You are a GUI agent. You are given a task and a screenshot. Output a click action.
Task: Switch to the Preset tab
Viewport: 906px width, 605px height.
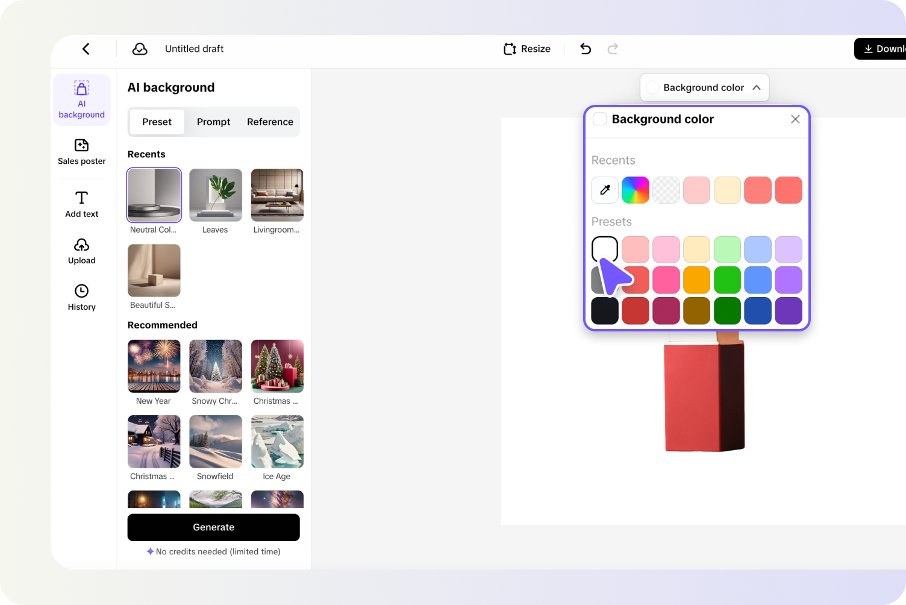click(x=157, y=122)
